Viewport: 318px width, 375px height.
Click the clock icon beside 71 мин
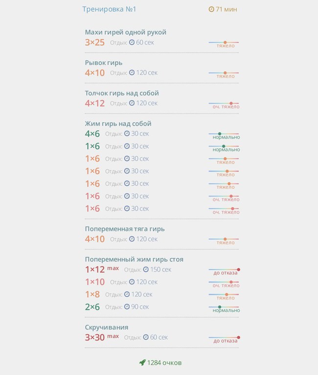tap(211, 9)
